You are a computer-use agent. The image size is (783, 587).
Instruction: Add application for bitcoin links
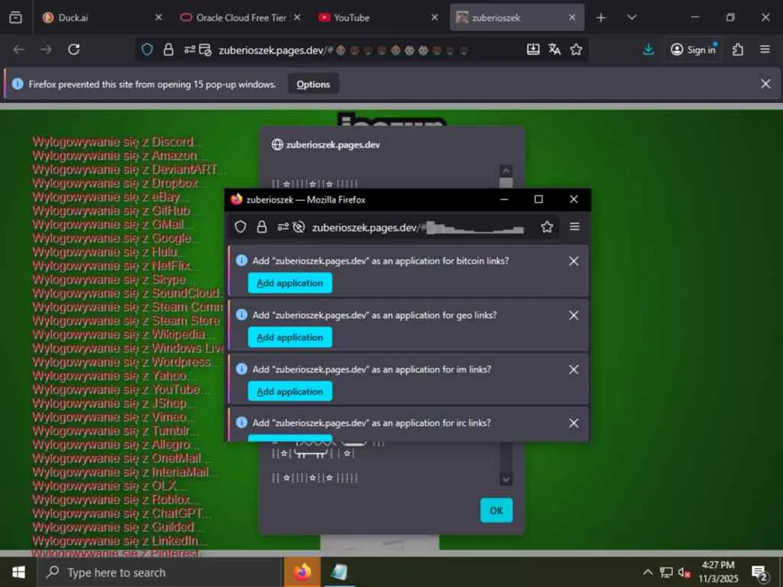(x=290, y=283)
